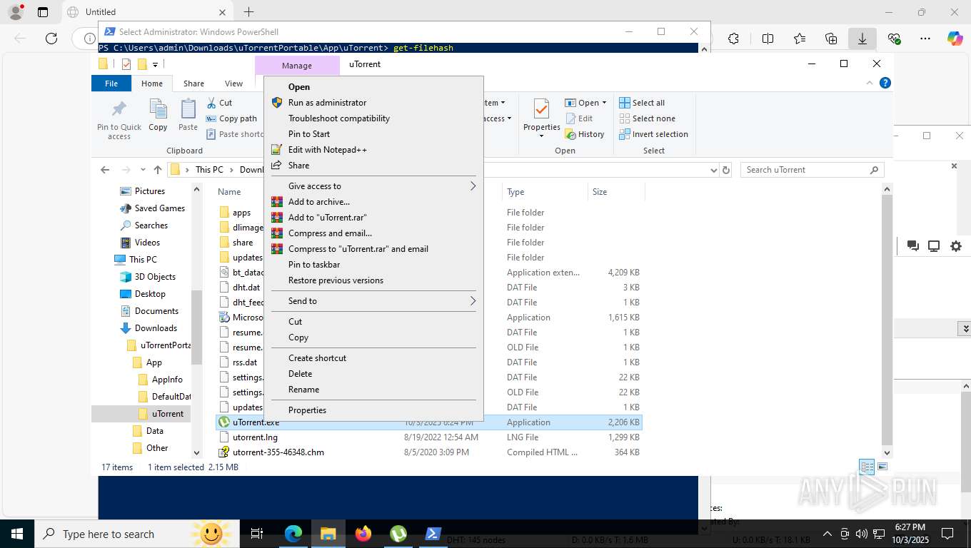Expand the Send to submenu
The height and width of the screenshot is (548, 971).
tap(373, 301)
